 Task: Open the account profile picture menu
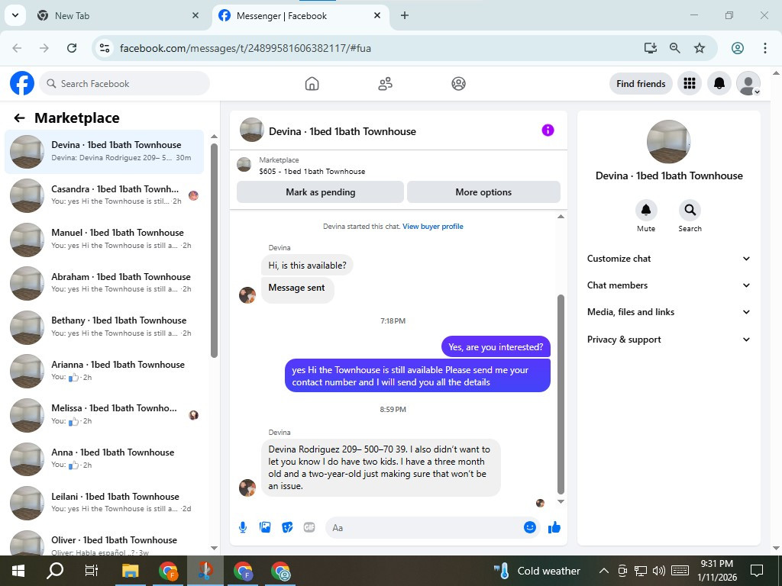[x=748, y=83]
